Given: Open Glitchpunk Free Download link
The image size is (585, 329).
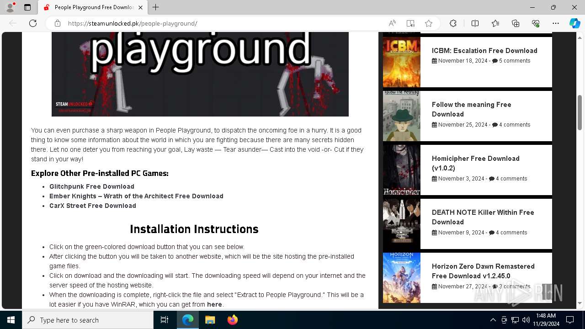Looking at the screenshot, I should 92,186.
